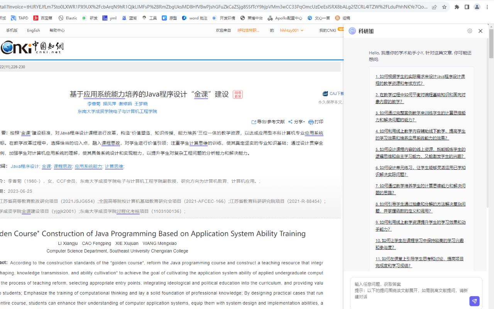The width and height of the screenshot is (494, 309).
Task: Open the 蓝湖 bookmark
Action: [x=129, y=18]
